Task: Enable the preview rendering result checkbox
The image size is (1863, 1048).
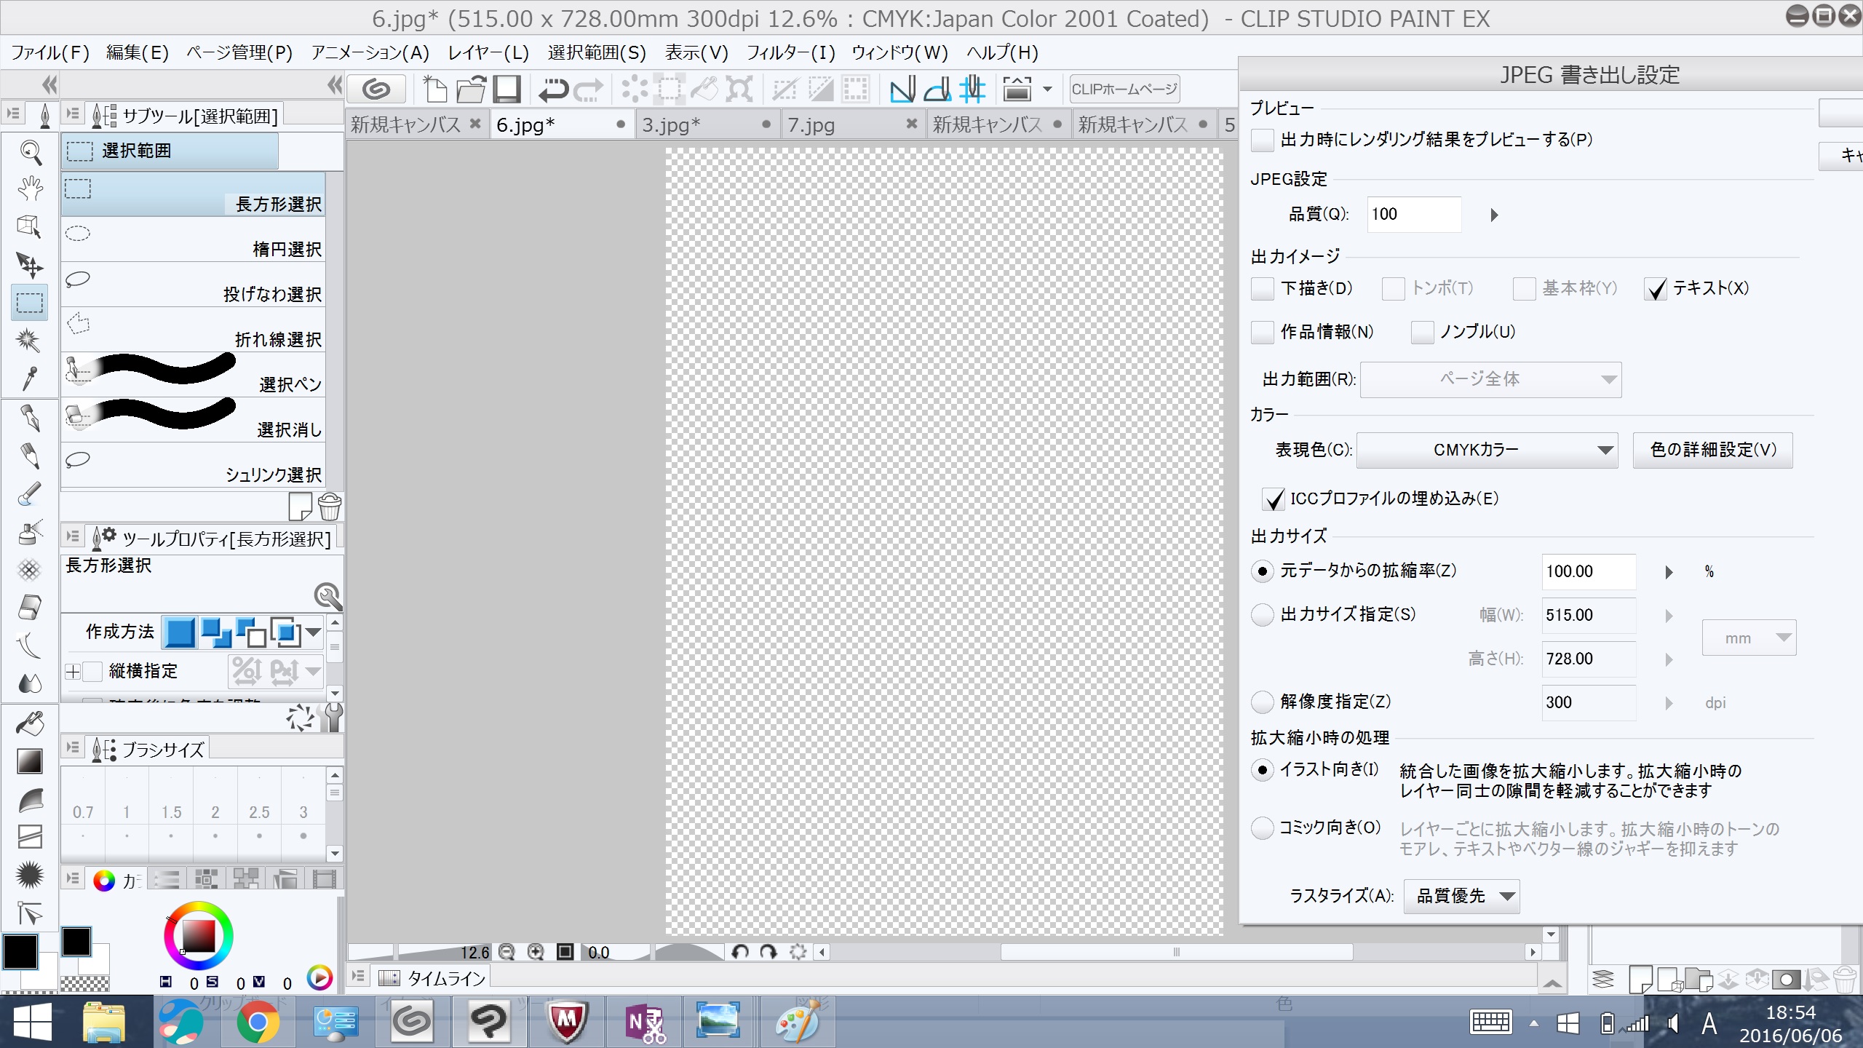Action: (x=1262, y=140)
